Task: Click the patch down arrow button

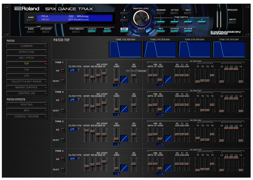Action: tap(124, 20)
